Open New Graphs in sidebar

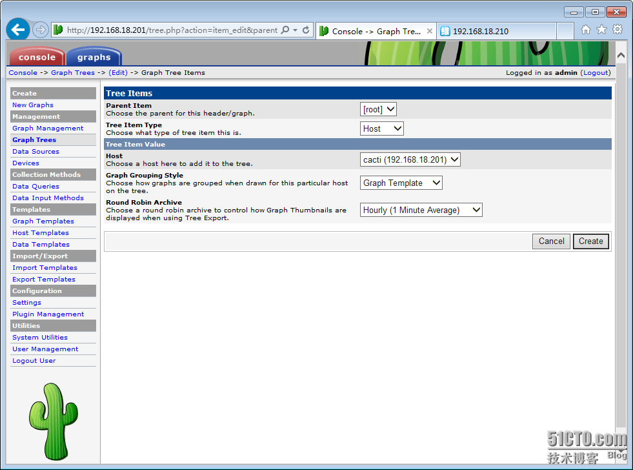[x=33, y=105]
